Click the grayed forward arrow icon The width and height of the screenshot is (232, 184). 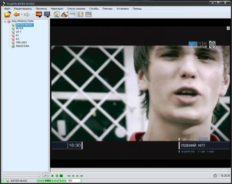click(x=27, y=14)
